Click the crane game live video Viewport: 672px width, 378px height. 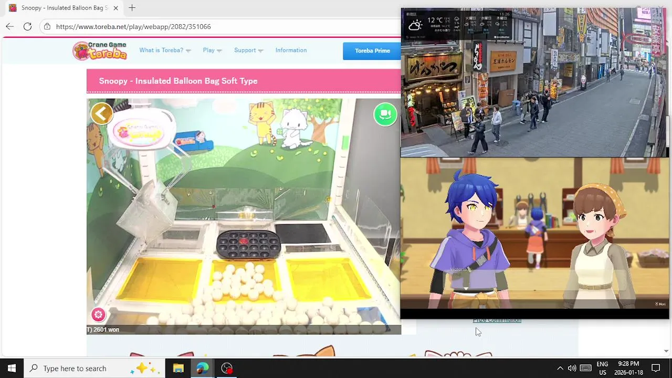pos(244,216)
